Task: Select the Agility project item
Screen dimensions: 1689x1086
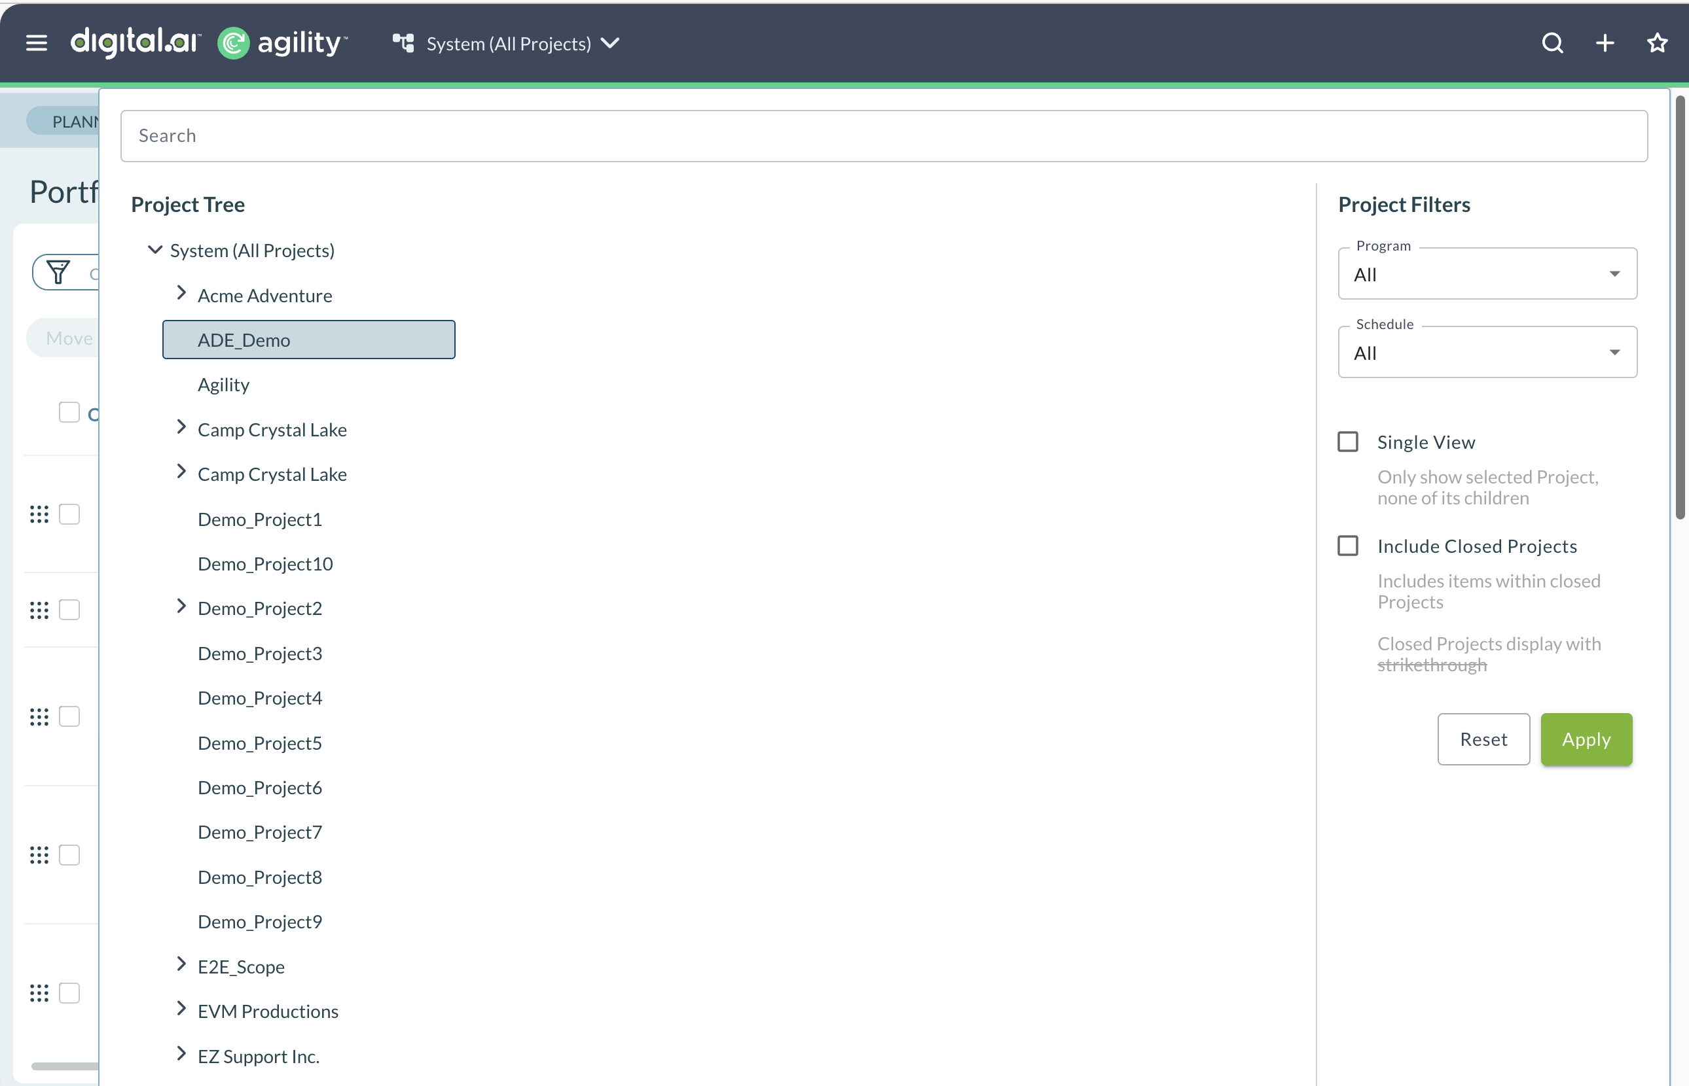Action: (x=224, y=385)
